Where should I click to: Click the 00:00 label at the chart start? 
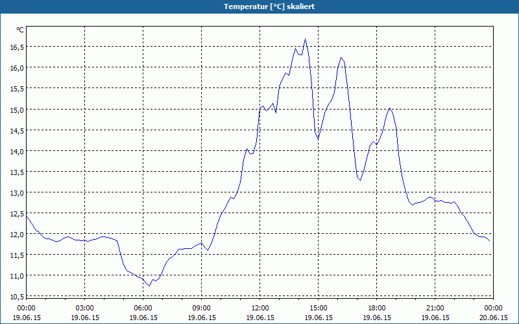pyautogui.click(x=27, y=308)
